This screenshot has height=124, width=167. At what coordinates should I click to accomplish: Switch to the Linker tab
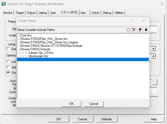pyautogui.click(x=95, y=13)
